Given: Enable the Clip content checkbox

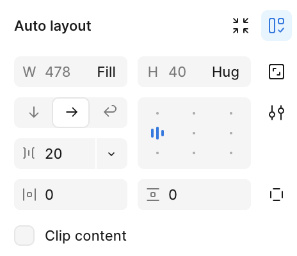Looking at the screenshot, I should tap(24, 236).
